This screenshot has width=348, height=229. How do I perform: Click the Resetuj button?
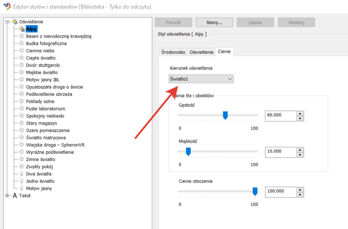click(296, 22)
